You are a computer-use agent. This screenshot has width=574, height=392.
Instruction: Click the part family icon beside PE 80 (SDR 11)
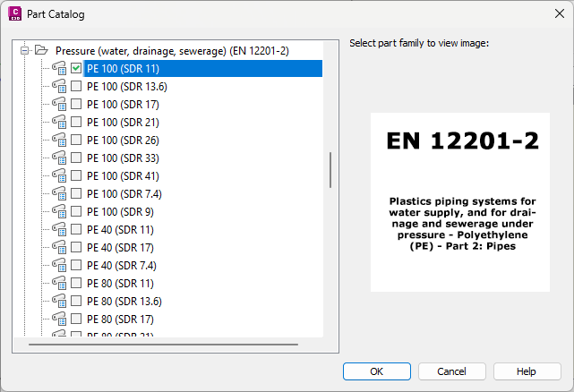point(59,284)
